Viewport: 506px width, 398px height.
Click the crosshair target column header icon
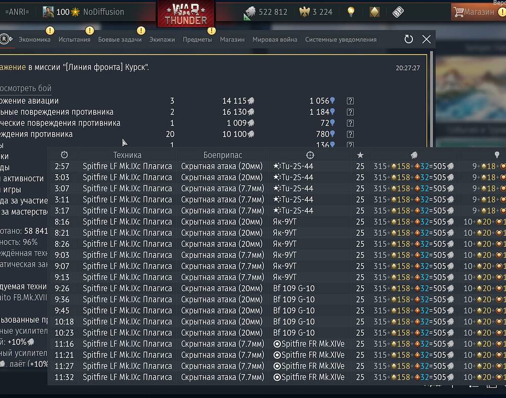pos(310,155)
